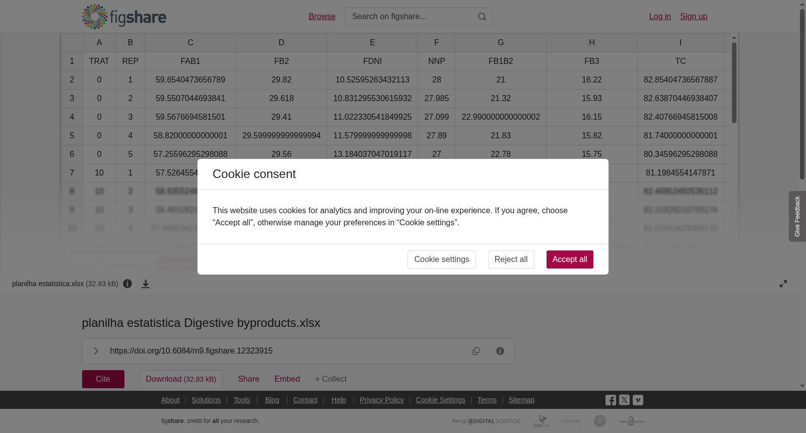
Task: Expand the DOI citation details chevron
Action: pyautogui.click(x=96, y=351)
